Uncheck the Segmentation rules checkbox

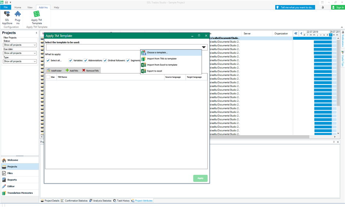click(128, 60)
